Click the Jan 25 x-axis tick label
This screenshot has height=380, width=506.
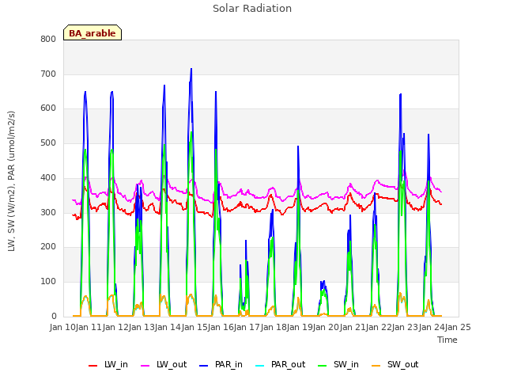[x=458, y=327]
